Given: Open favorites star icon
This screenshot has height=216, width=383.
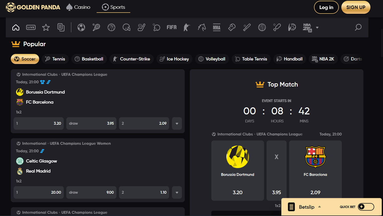Looking at the screenshot, I should coord(46,27).
